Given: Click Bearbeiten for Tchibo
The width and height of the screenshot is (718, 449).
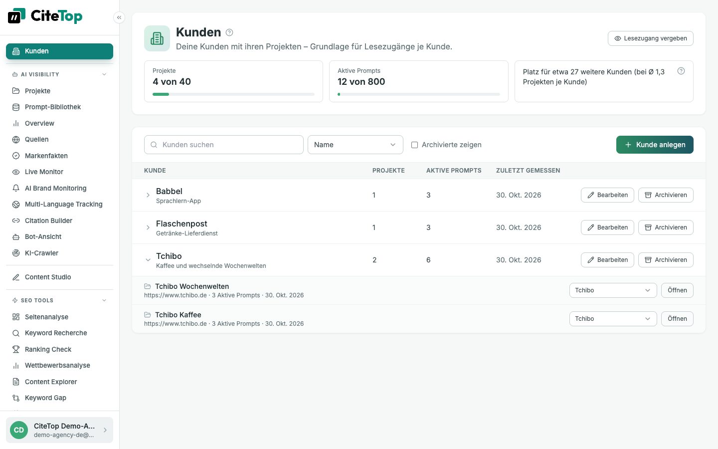Looking at the screenshot, I should [x=607, y=260].
